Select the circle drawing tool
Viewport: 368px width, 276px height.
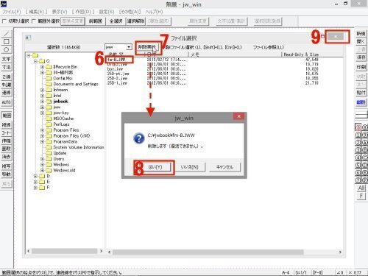tap(7, 49)
